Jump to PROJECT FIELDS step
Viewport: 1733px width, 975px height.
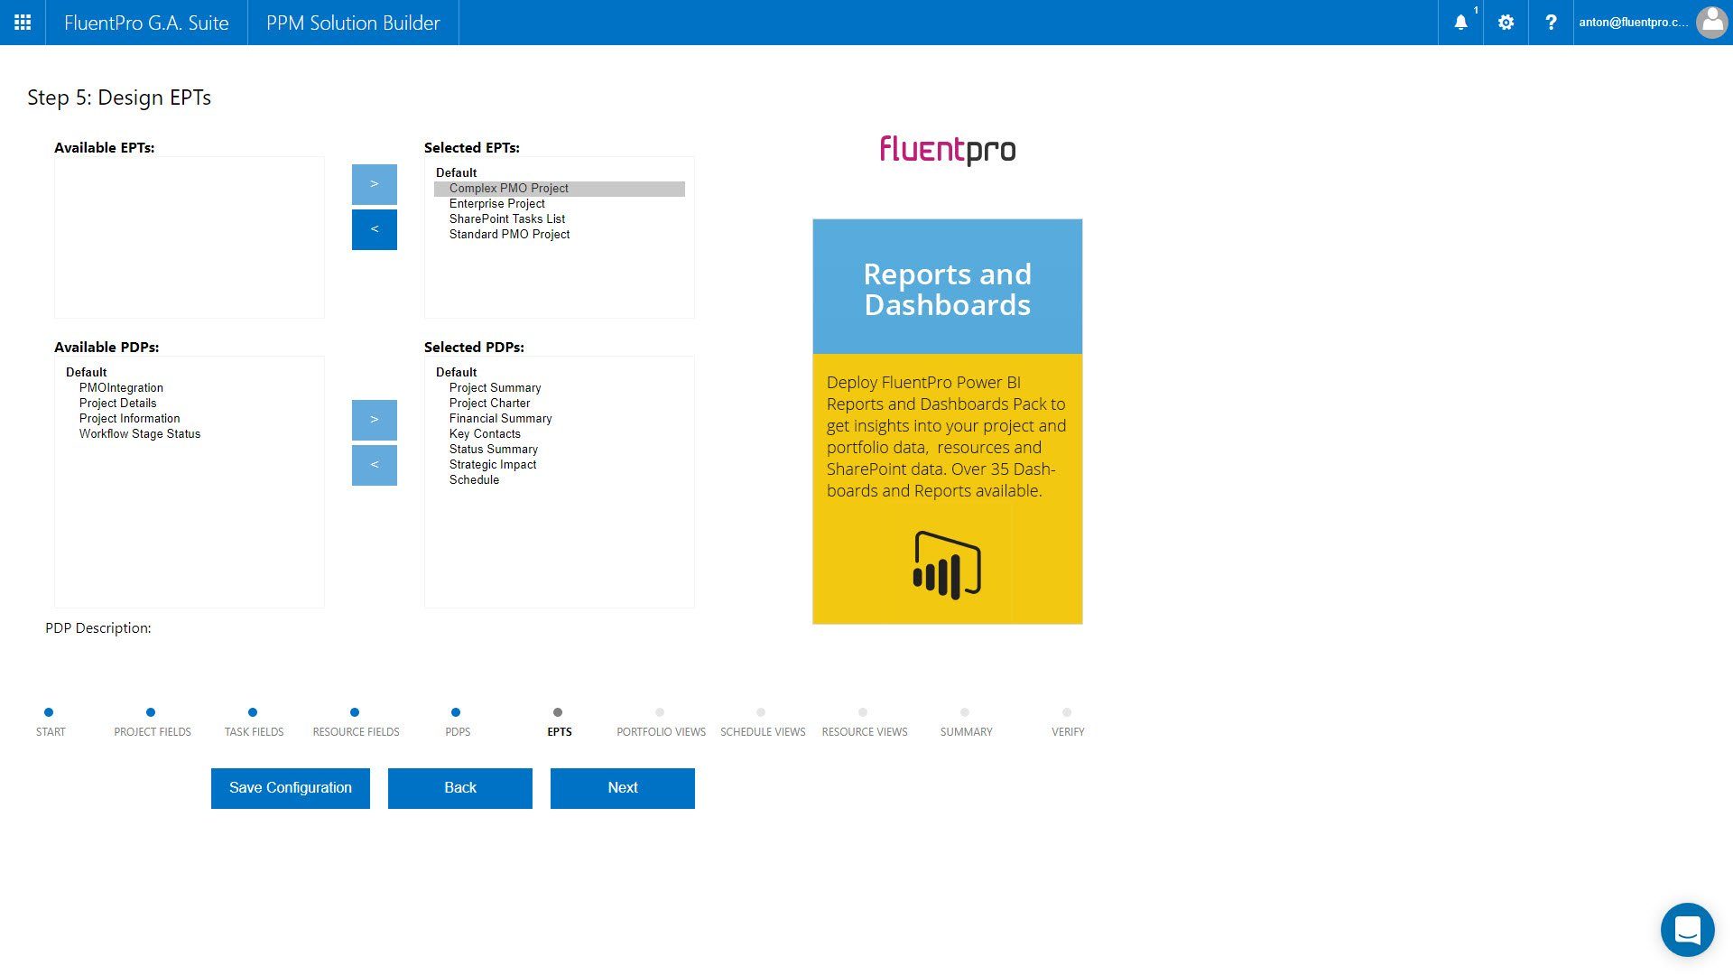point(152,722)
